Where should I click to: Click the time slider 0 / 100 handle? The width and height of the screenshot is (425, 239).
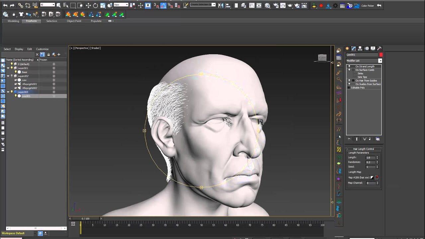[86, 218]
